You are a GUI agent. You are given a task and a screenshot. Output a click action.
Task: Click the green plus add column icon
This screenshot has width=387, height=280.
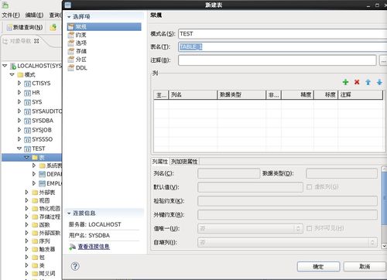(x=345, y=82)
